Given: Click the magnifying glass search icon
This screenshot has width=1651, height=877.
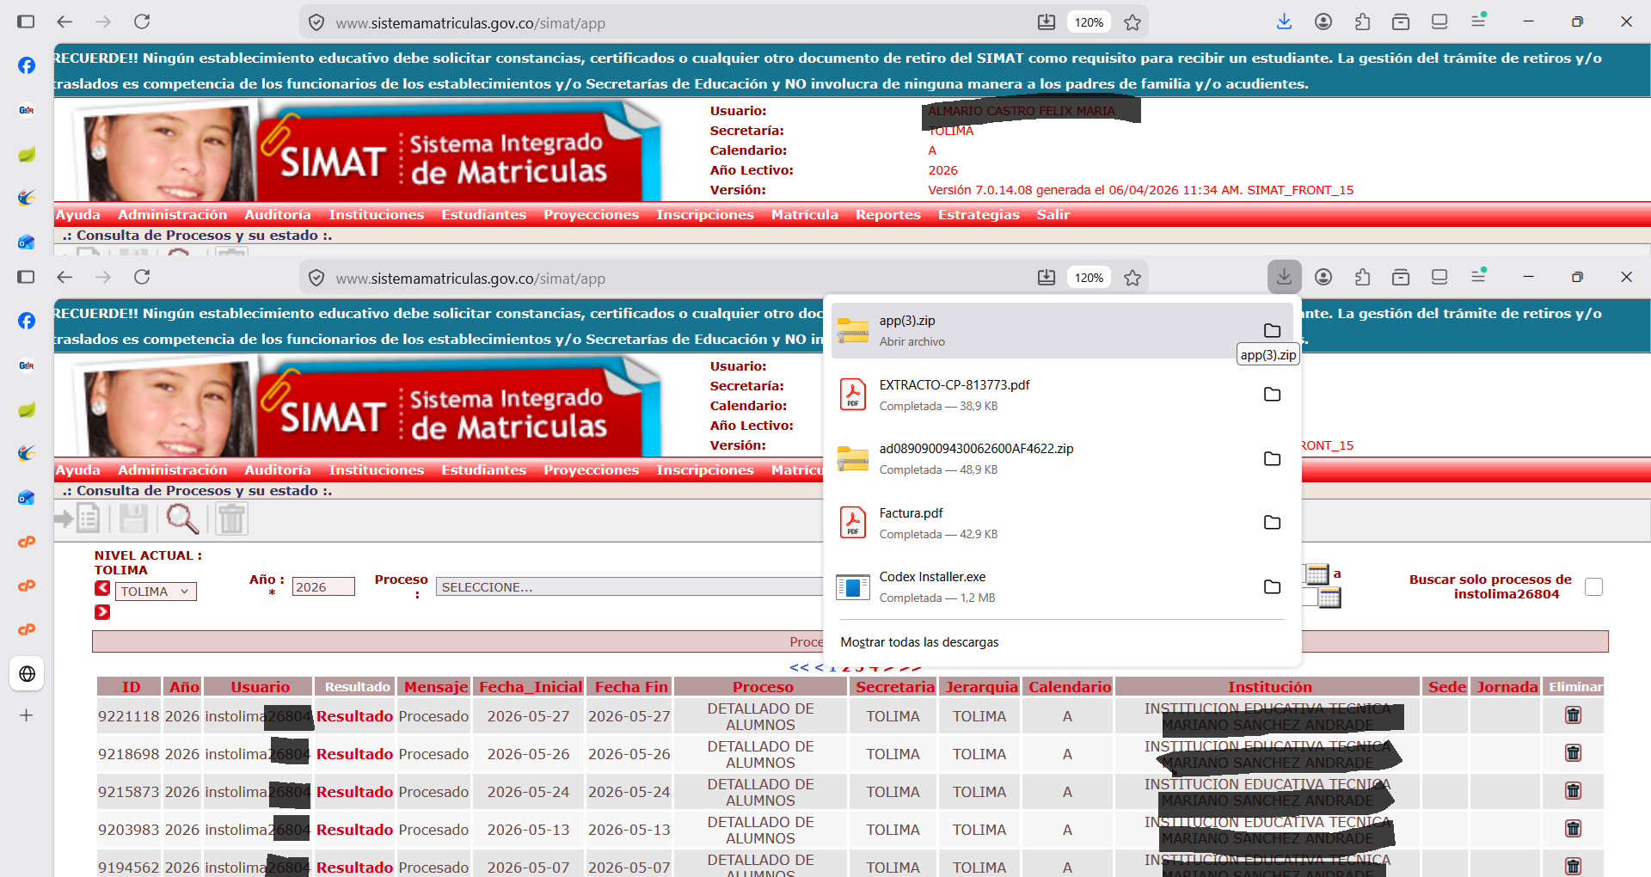Looking at the screenshot, I should (x=182, y=518).
